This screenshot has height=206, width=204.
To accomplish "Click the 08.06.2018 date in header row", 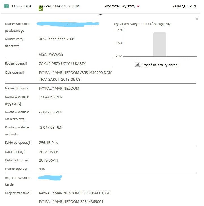I will [x=22, y=6].
